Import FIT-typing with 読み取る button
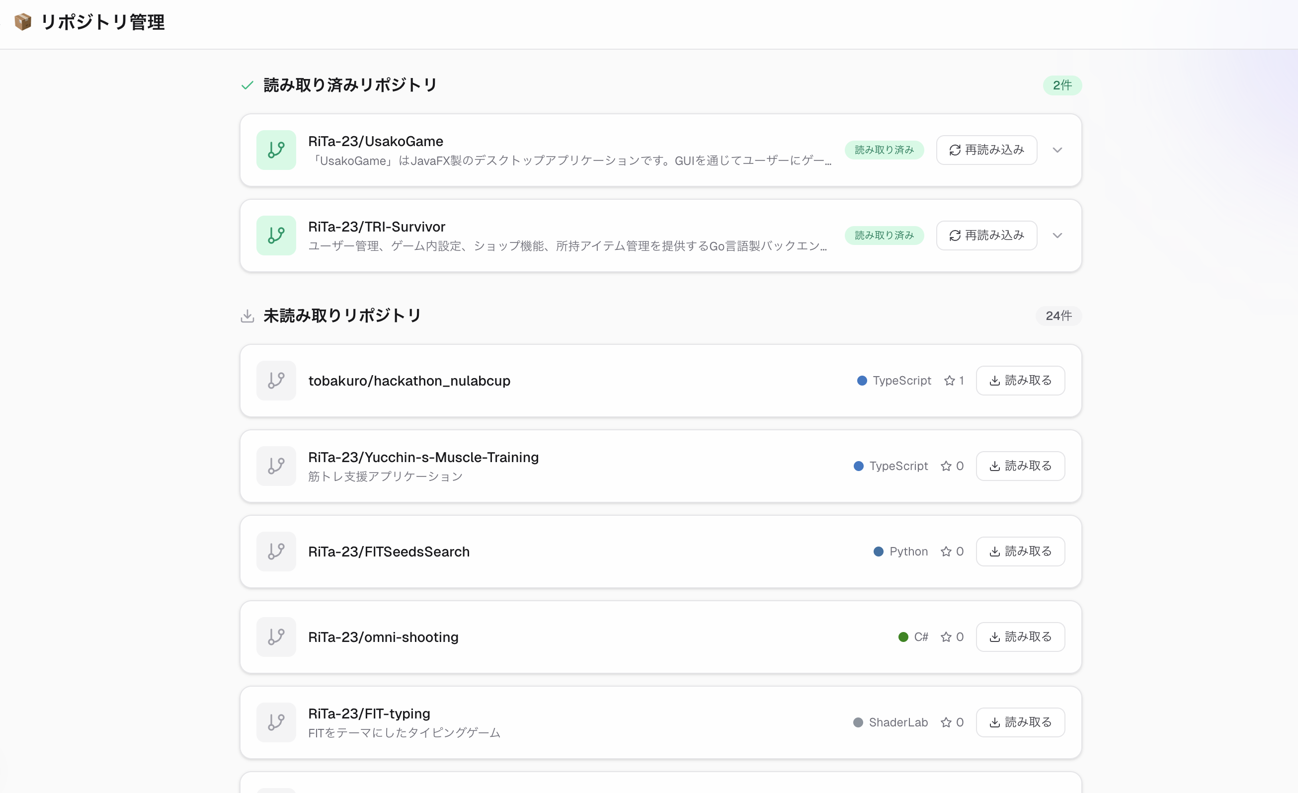 [1020, 722]
